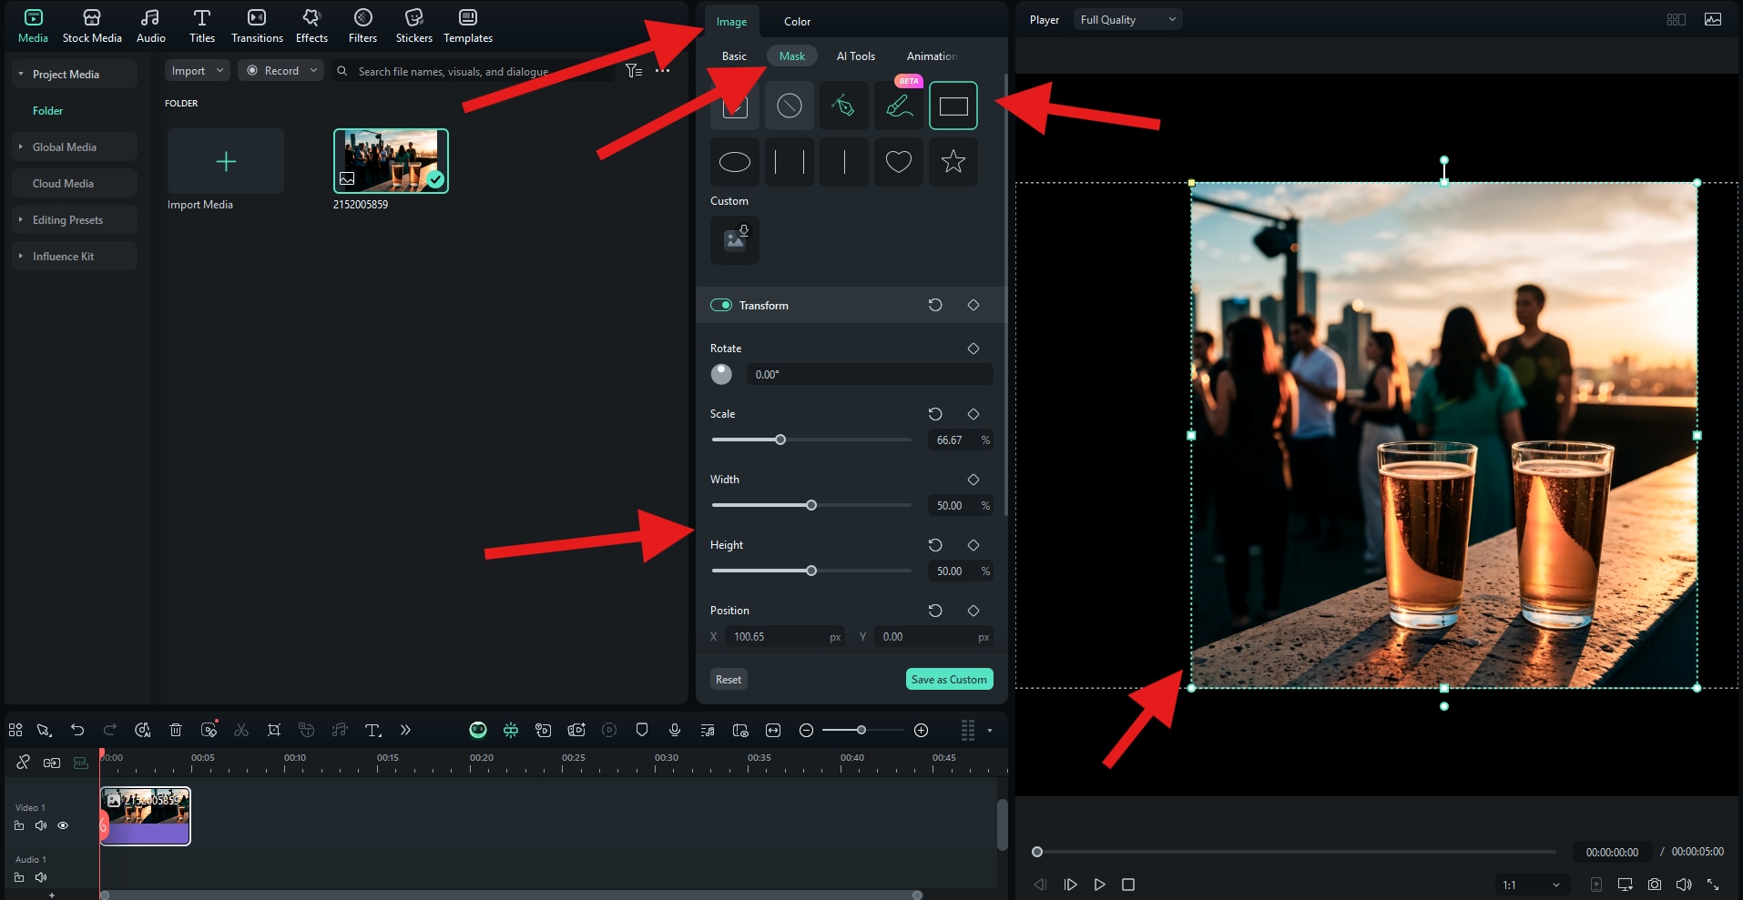Expand more timeline tools chevron
The image size is (1743, 900).
[405, 730]
